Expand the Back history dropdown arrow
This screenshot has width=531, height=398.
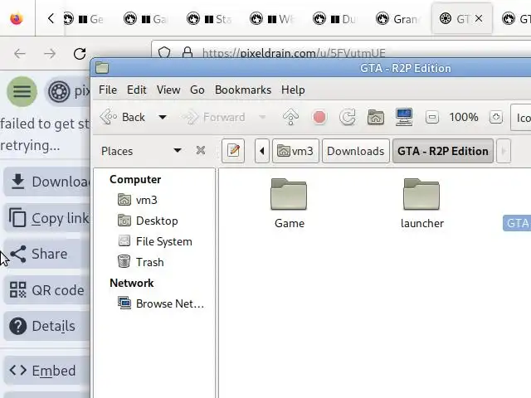coord(163,117)
